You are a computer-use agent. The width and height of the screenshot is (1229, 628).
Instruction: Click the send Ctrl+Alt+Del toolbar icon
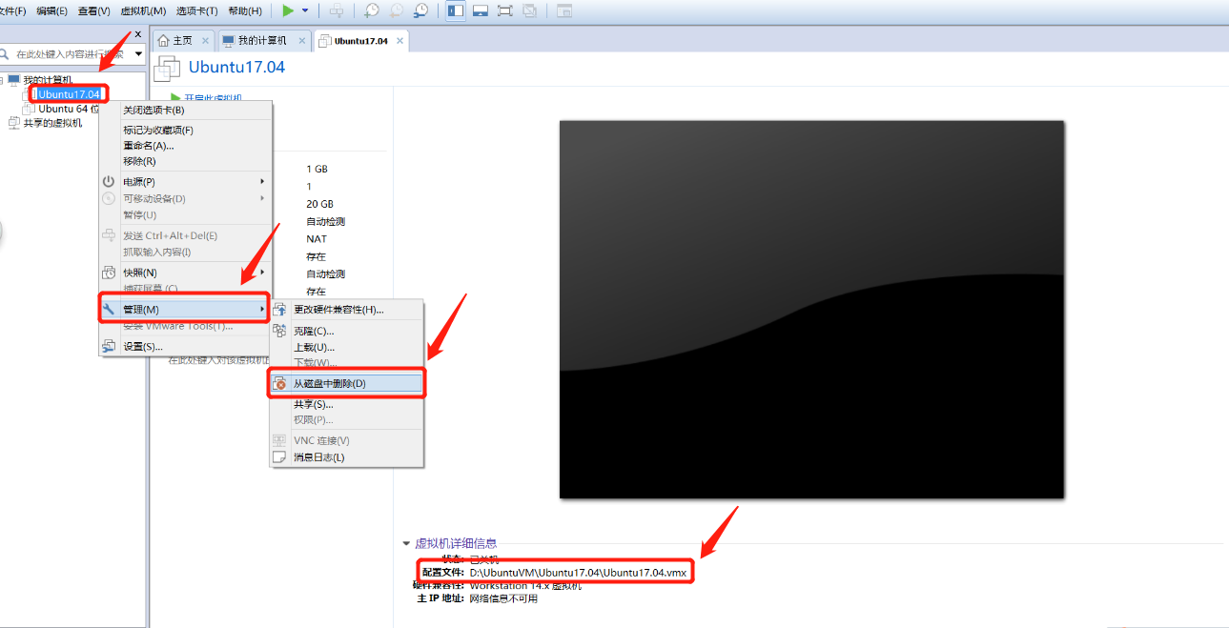[337, 10]
